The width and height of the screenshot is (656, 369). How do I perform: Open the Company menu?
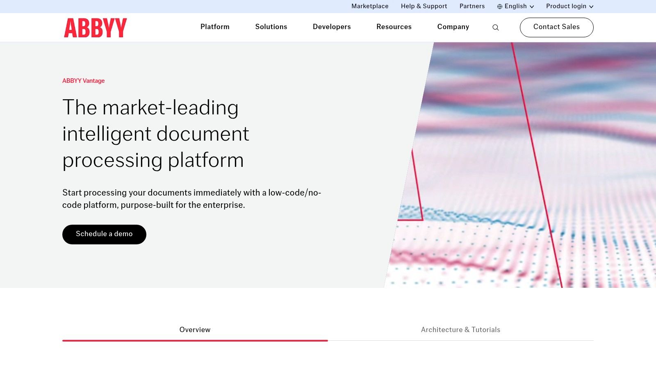pos(453,27)
